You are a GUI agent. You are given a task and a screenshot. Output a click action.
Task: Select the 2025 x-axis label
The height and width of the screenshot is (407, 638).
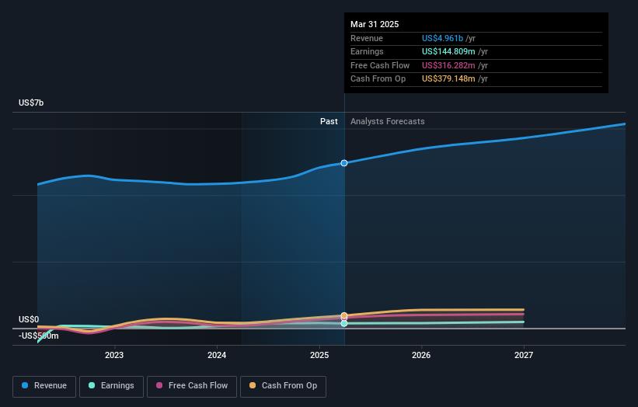click(x=319, y=356)
